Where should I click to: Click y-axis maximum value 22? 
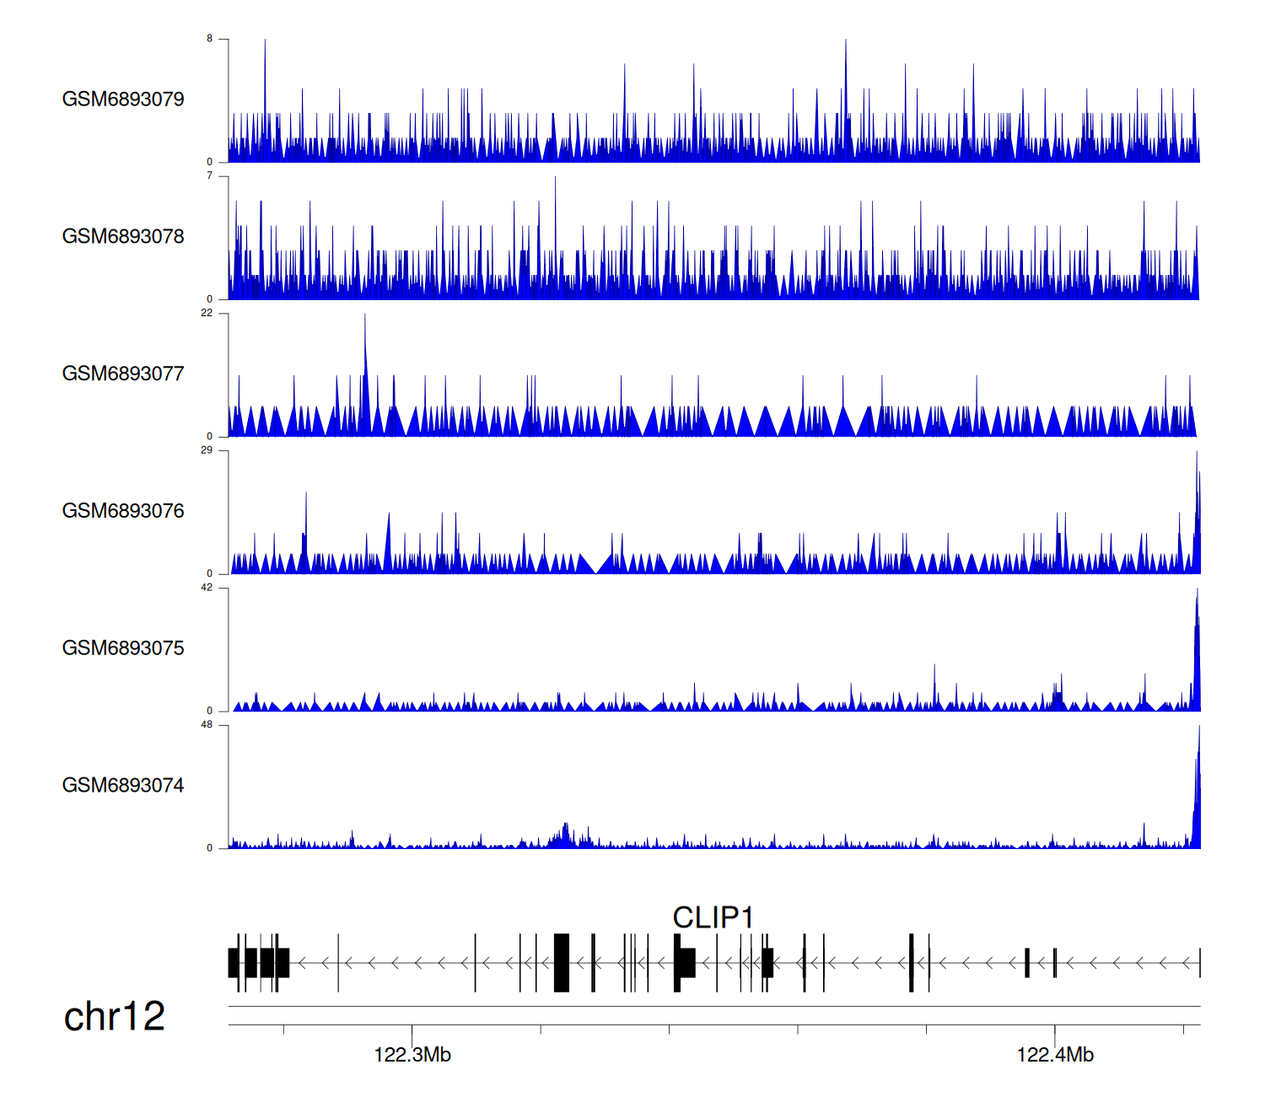(207, 313)
